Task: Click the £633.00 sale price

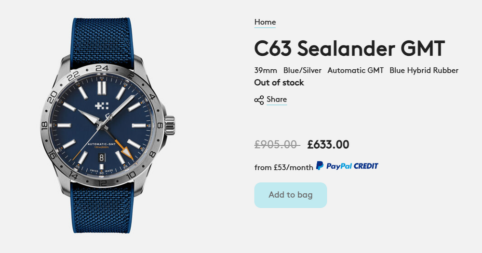Action: tap(328, 144)
